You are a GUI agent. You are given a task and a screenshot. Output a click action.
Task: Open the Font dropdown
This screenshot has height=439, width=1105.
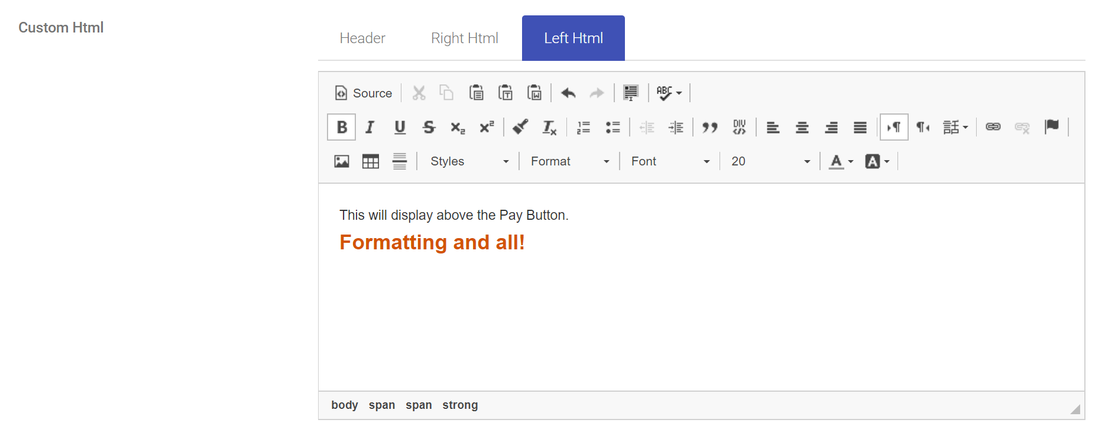point(670,161)
